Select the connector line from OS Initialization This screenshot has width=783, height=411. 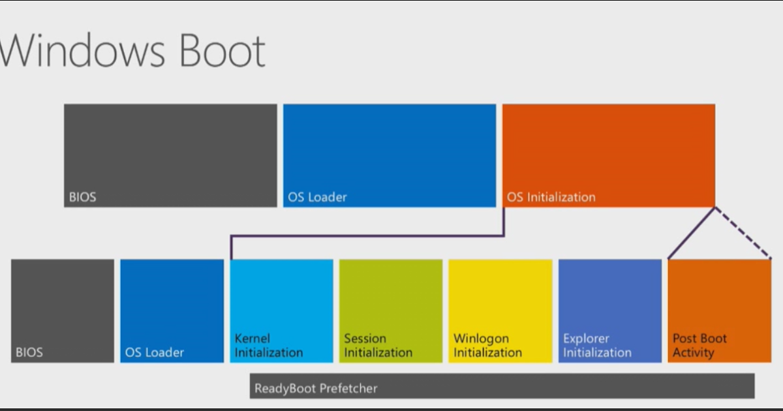365,235
